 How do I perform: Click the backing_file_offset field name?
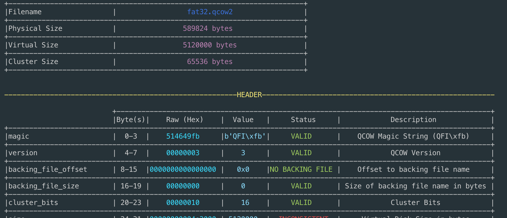[48, 169]
